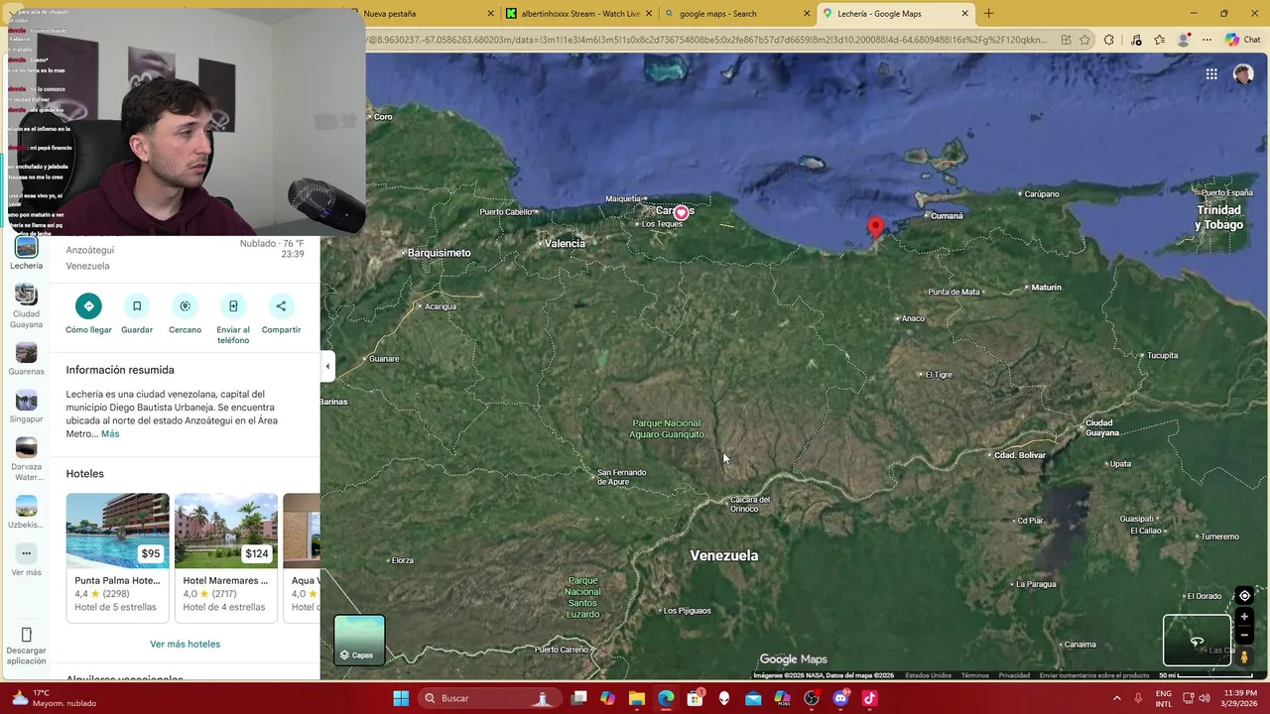This screenshot has width=1270, height=714.
Task: Open Ciudad Guayana recent place
Action: (x=26, y=306)
